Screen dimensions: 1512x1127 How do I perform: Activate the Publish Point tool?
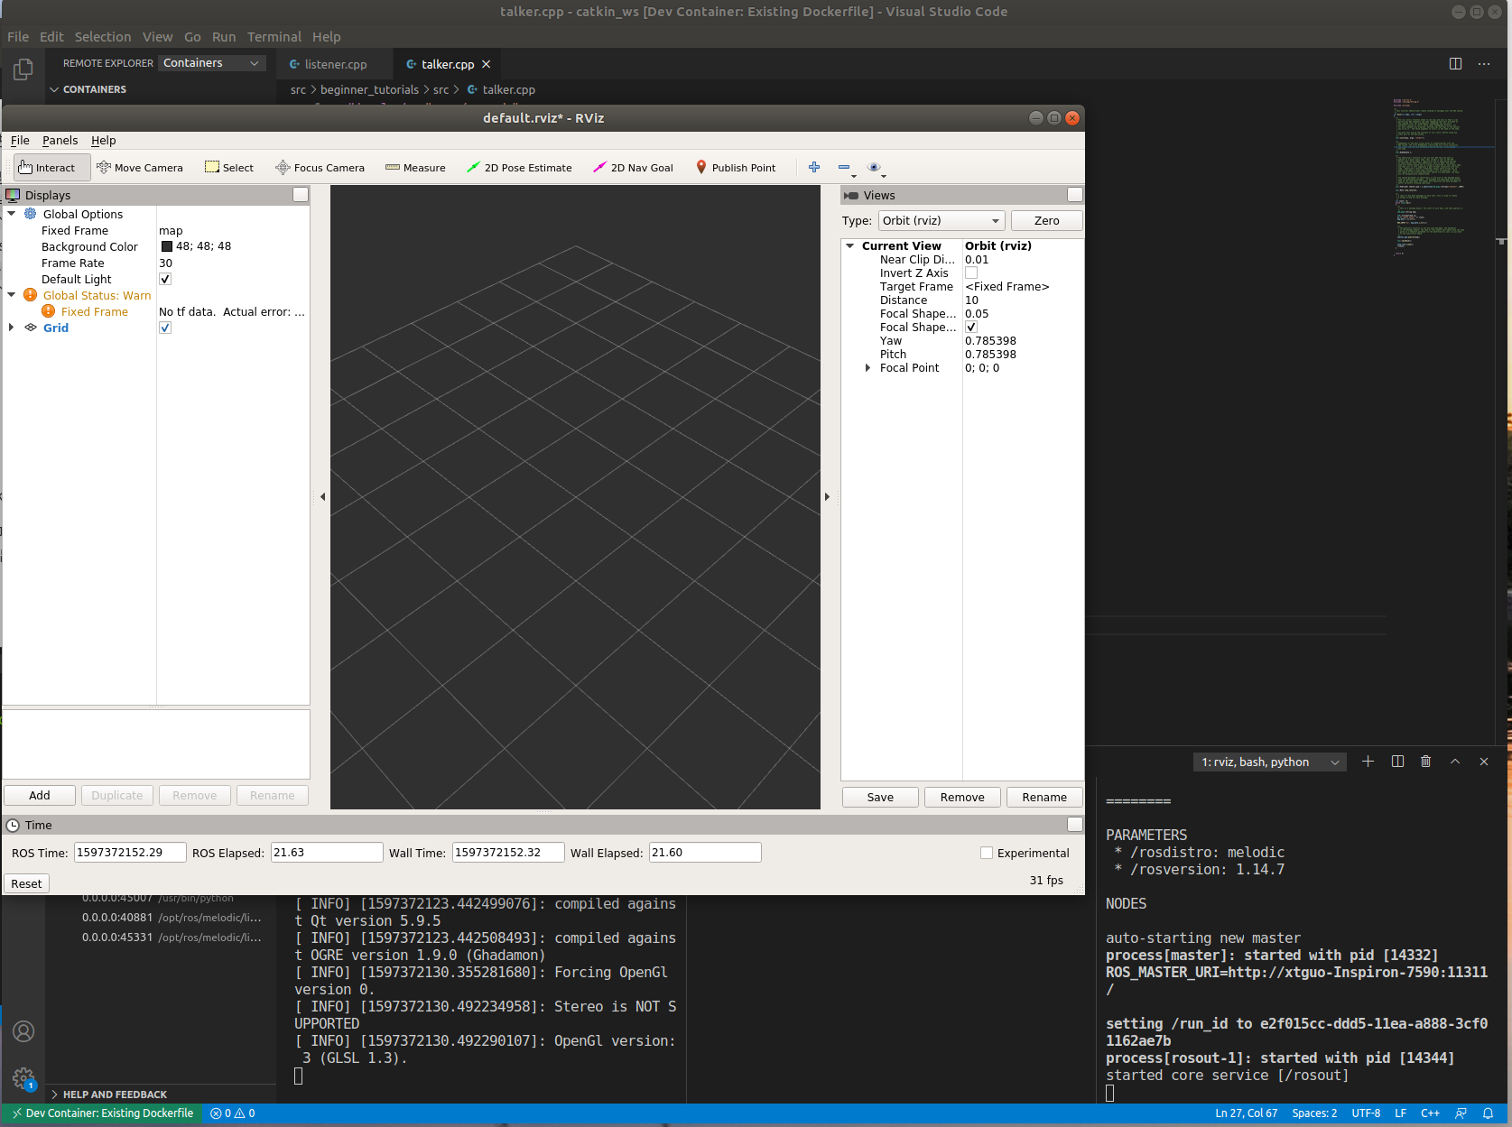(736, 167)
